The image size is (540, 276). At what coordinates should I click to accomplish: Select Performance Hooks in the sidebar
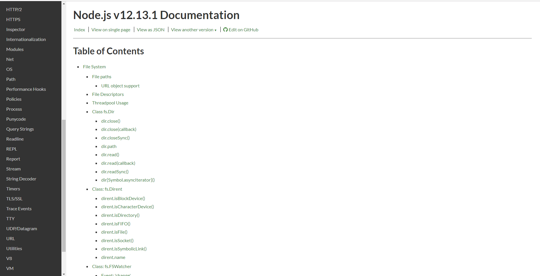click(26, 89)
